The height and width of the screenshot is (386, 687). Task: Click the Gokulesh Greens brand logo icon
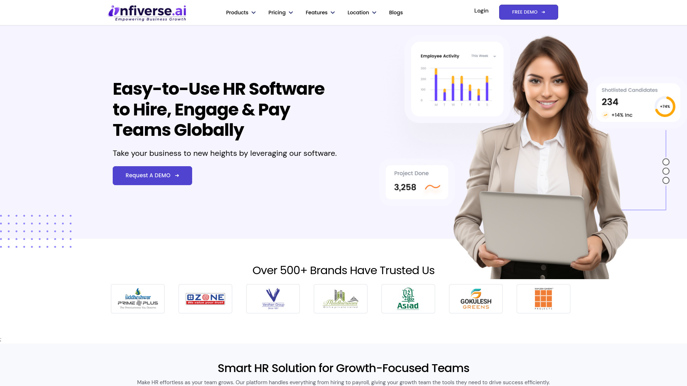point(476,298)
